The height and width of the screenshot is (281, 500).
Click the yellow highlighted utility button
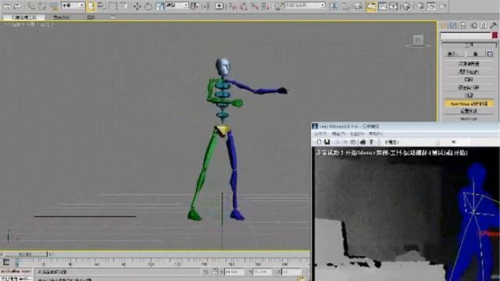pyautogui.click(x=469, y=104)
